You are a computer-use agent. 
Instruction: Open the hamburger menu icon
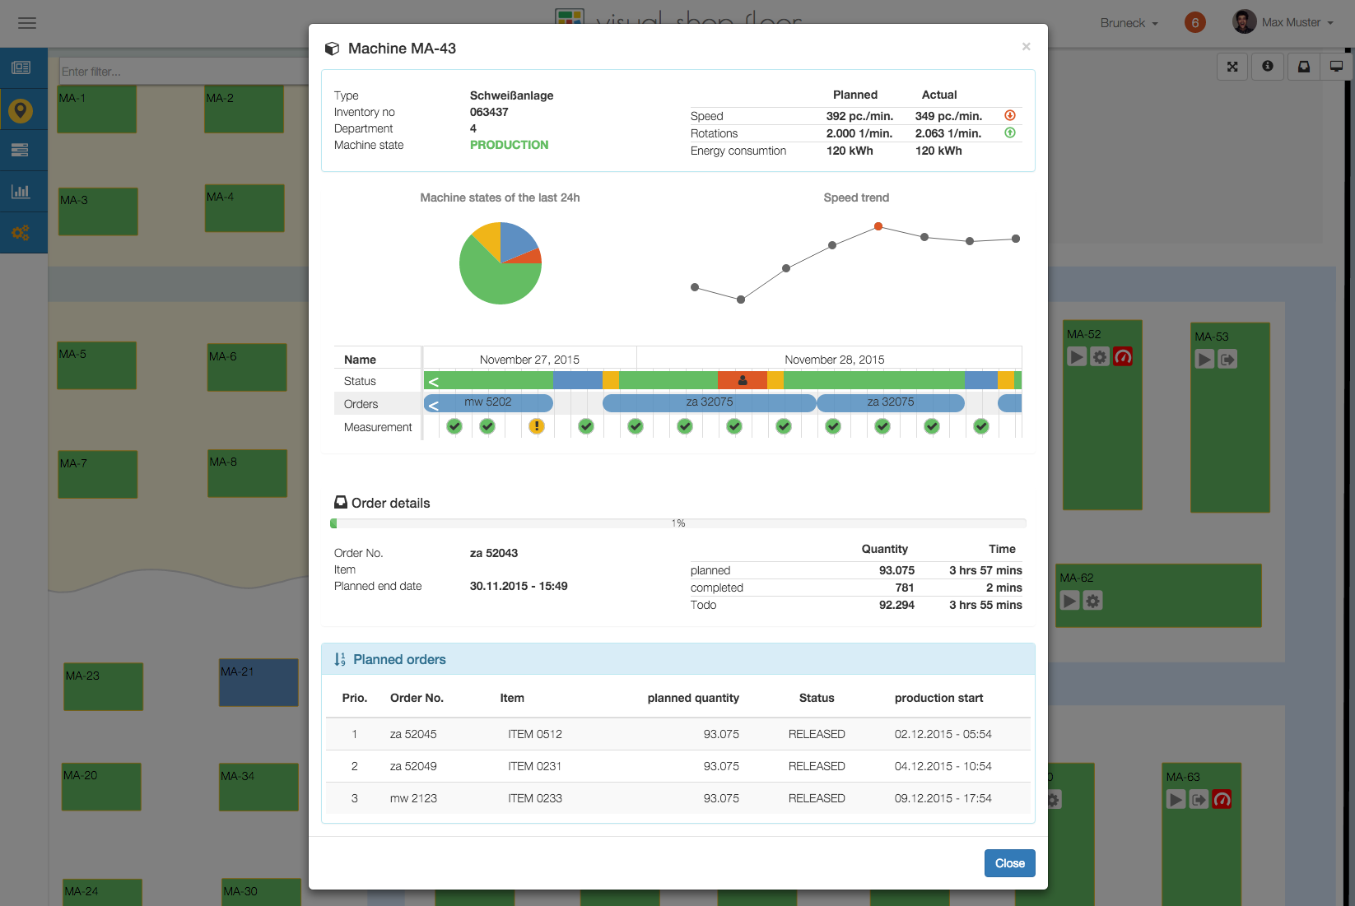pyautogui.click(x=27, y=23)
